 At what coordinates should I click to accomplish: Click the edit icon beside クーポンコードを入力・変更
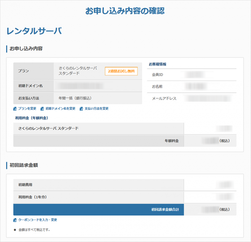(15, 220)
